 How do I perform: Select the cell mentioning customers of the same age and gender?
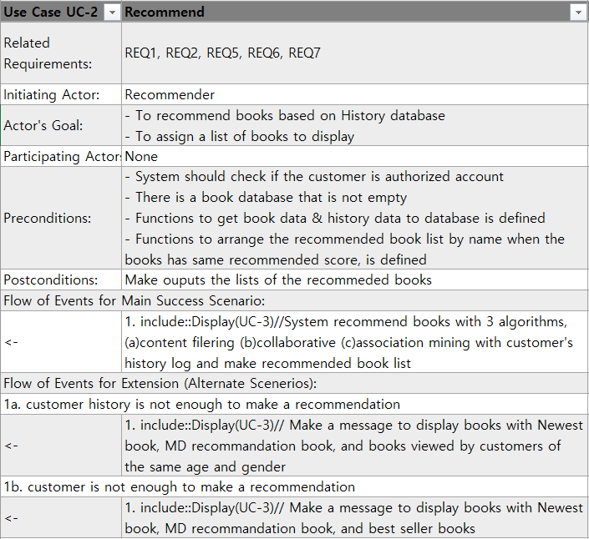pos(355,446)
